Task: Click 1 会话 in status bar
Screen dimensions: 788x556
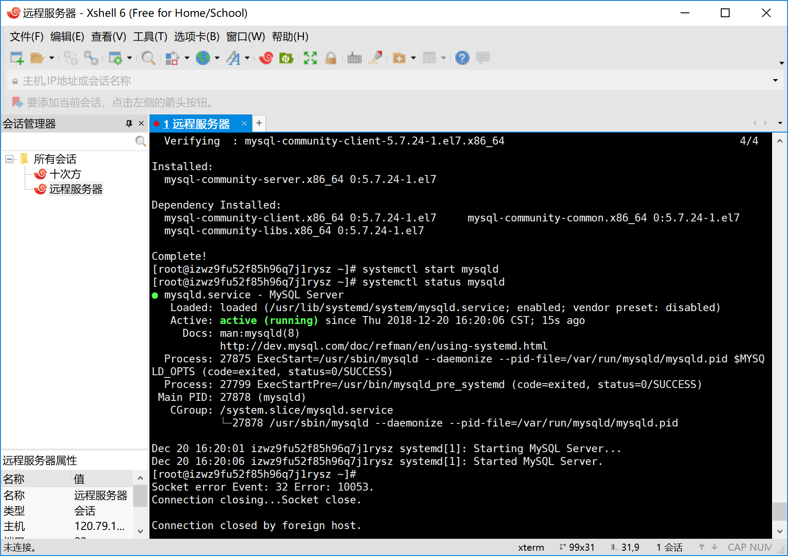Action: pyautogui.click(x=669, y=547)
